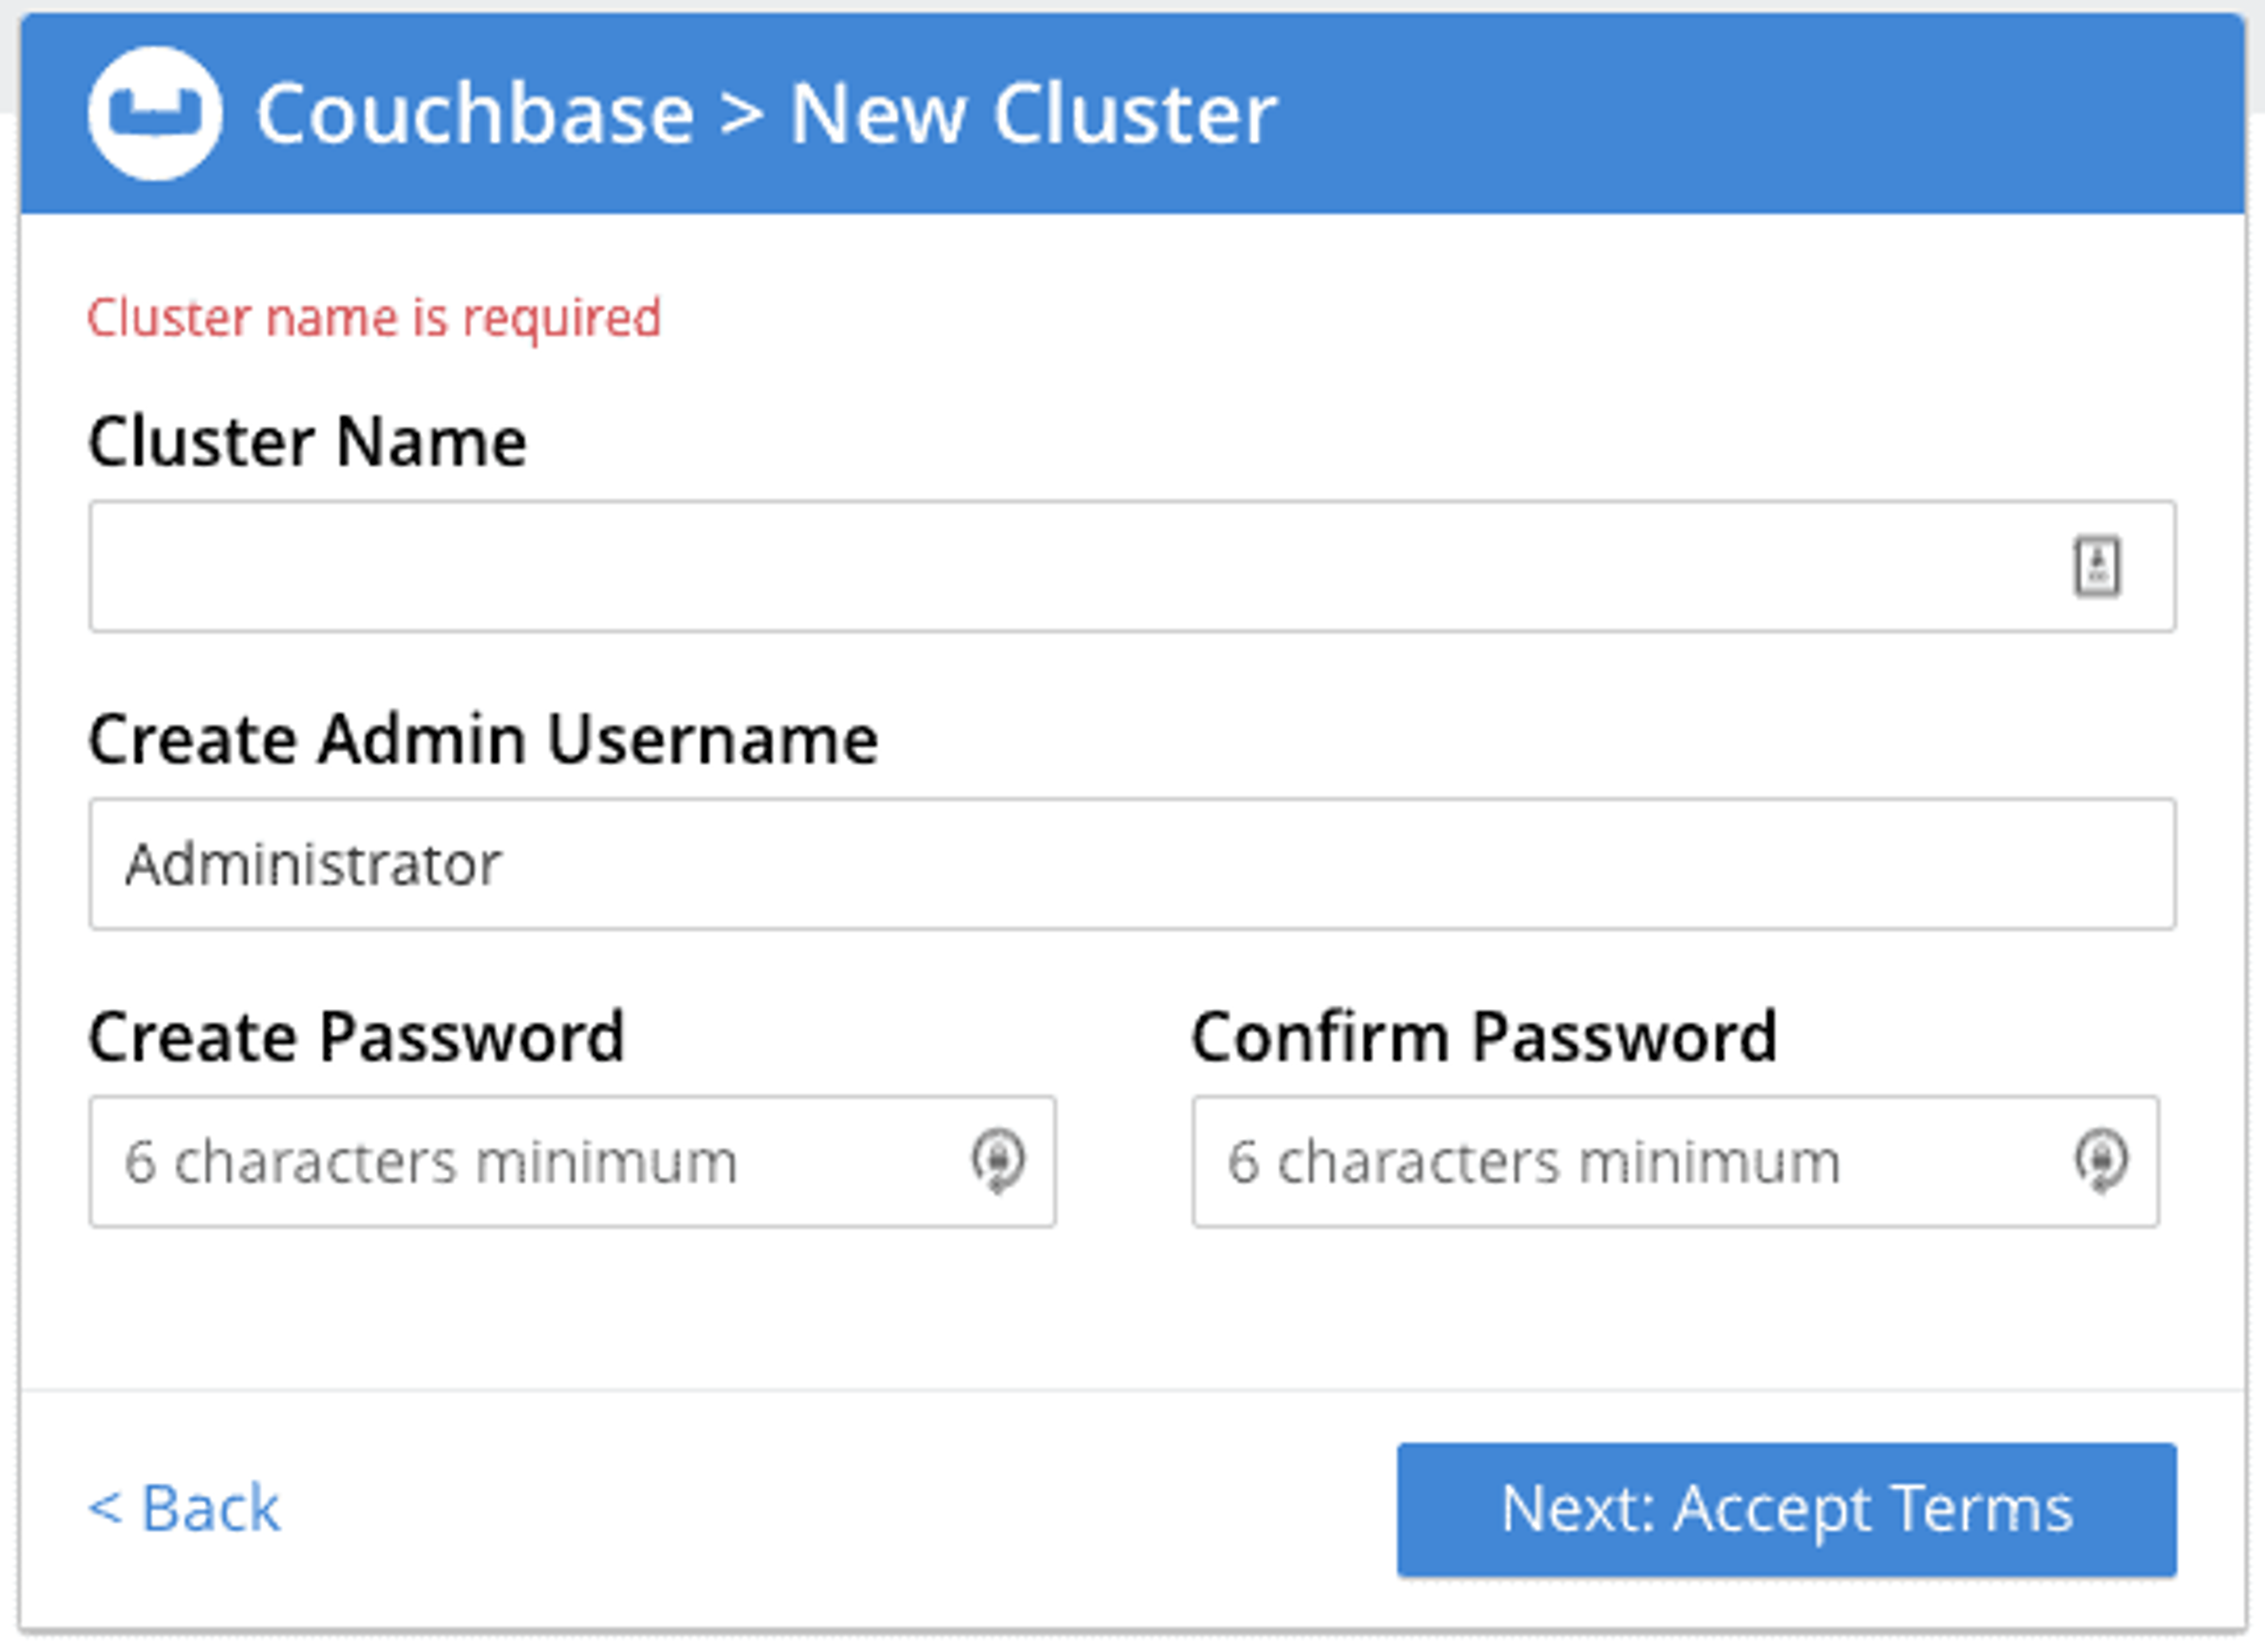Screen dimensions: 2265x1652
Task: Click the 'Cluster Name' label
Action: (x=307, y=441)
